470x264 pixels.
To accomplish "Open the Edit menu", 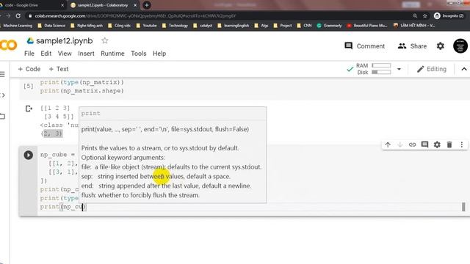I will click(x=46, y=54).
